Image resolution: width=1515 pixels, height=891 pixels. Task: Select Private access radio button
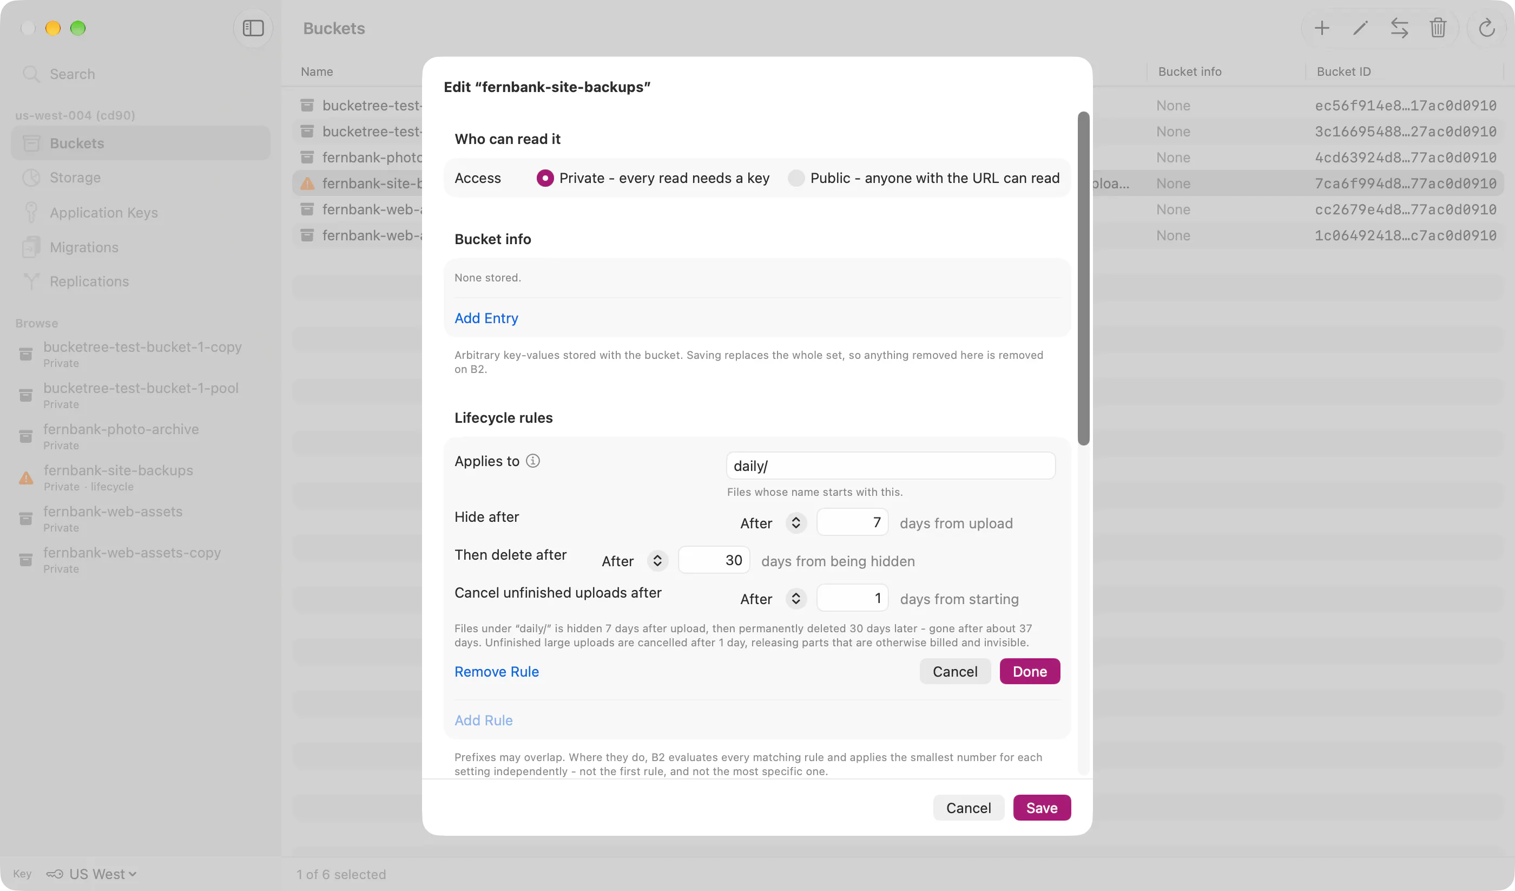point(545,178)
